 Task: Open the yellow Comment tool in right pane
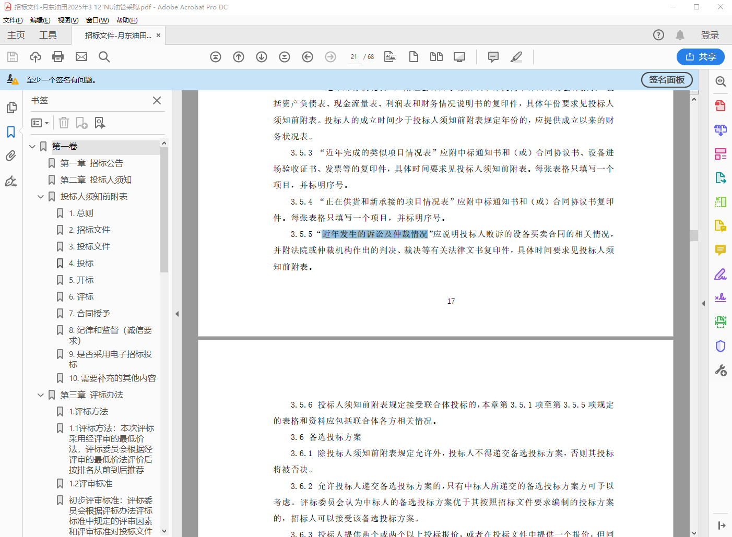[x=721, y=250]
